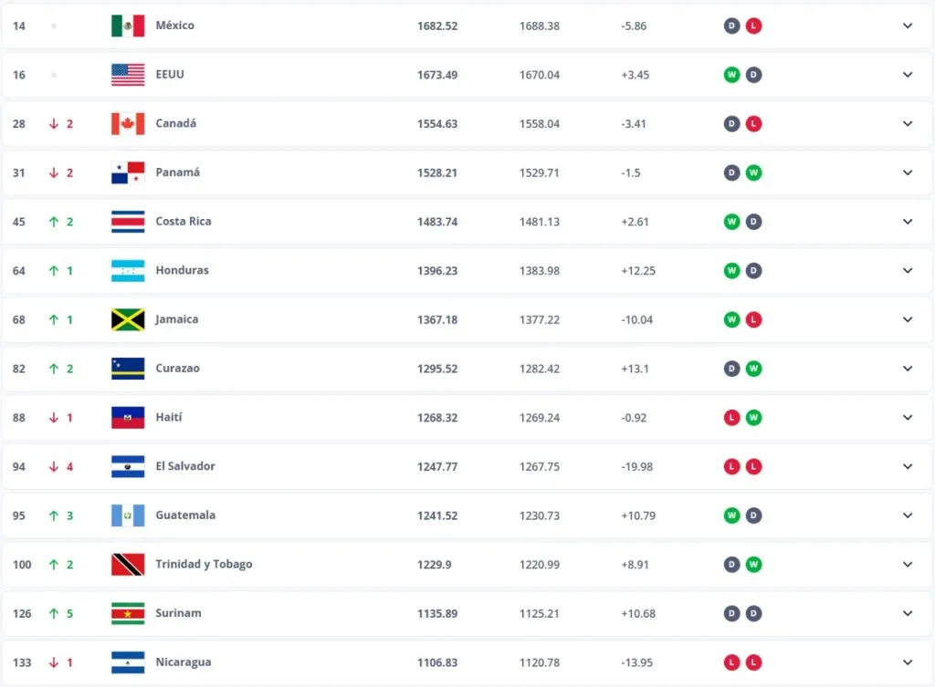
Task: Click the green W badge for Honduras
Action: pos(731,270)
